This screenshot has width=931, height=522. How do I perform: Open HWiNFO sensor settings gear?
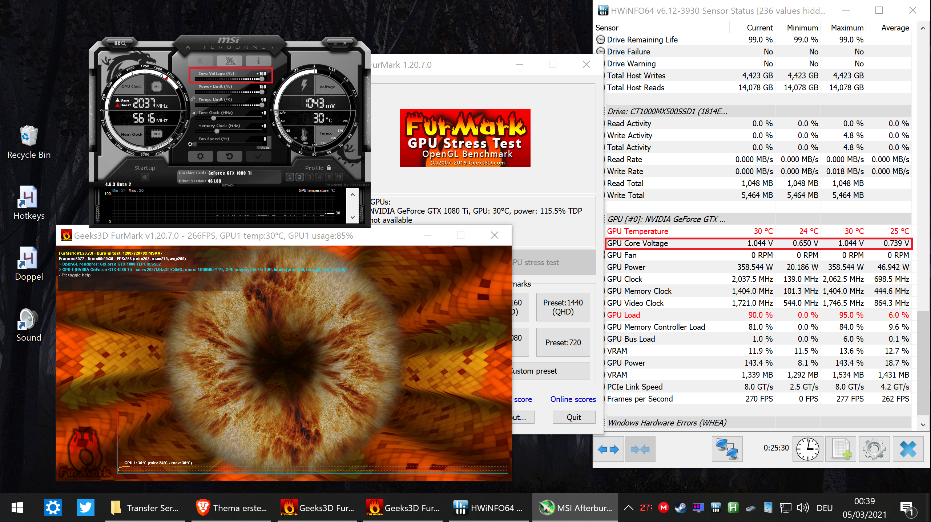(874, 449)
